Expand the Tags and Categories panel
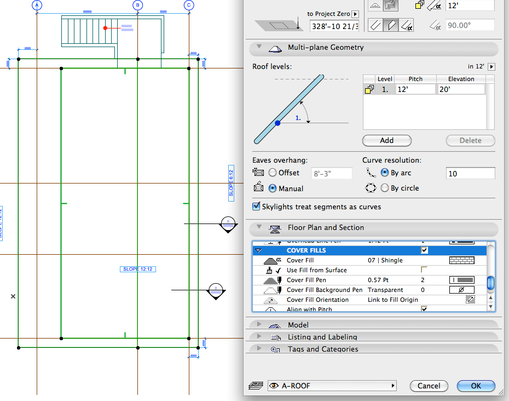Image resolution: width=509 pixels, height=401 pixels. (259, 348)
